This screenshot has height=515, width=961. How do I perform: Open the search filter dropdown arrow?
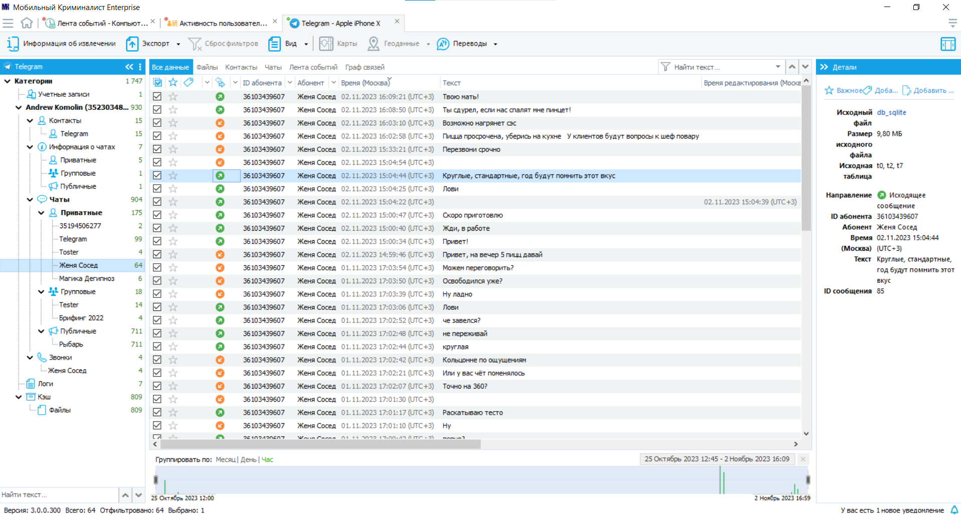(778, 67)
